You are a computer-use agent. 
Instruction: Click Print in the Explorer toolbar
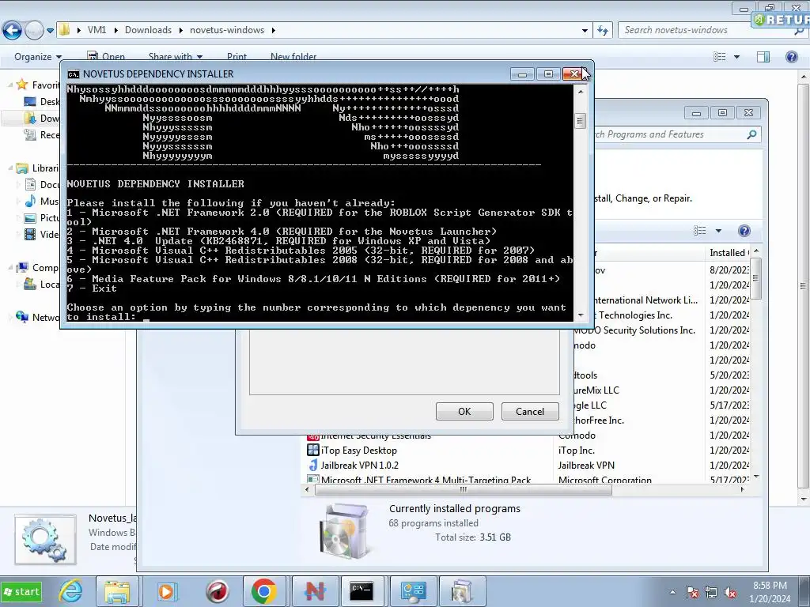coord(237,57)
